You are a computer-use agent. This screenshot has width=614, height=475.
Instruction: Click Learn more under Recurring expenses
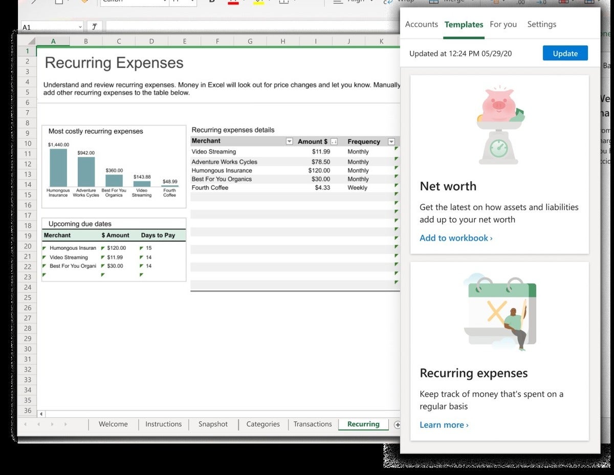(x=444, y=425)
